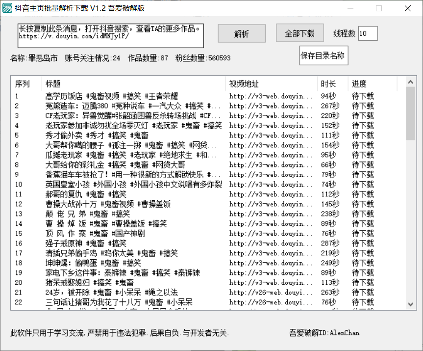Click the 解析 button
This screenshot has width=423, height=351.
(242, 33)
